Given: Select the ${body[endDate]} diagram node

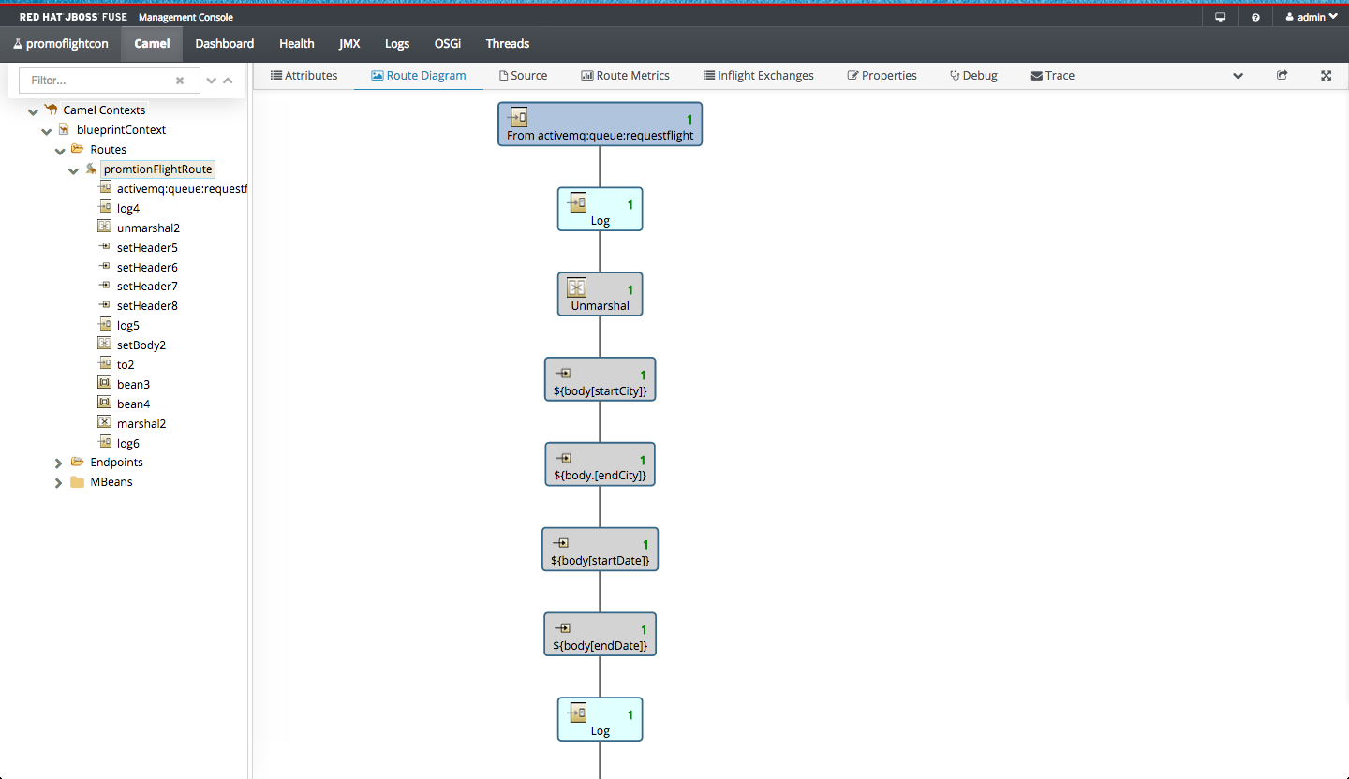Looking at the screenshot, I should pyautogui.click(x=600, y=635).
